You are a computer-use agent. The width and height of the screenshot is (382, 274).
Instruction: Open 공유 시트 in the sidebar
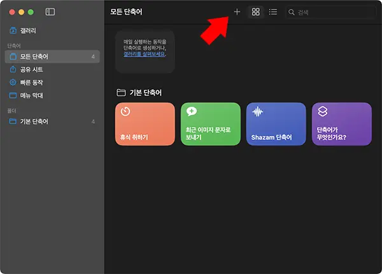tap(52, 69)
